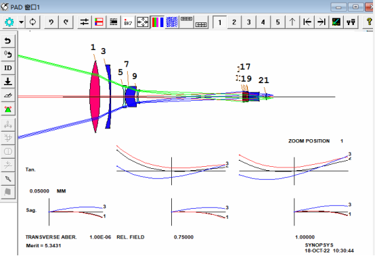
Task: Click the lower ruler-bar icon
Action: tap(201, 22)
